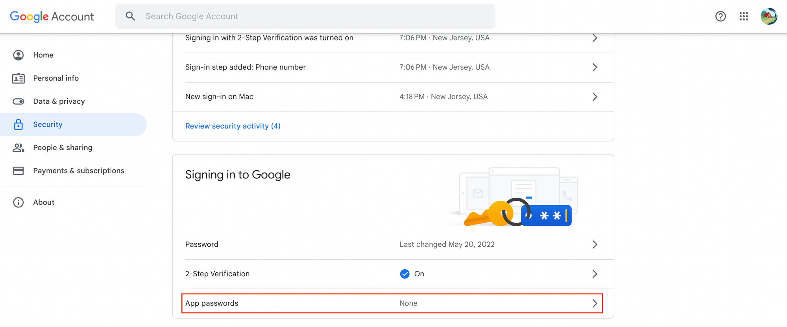
Task: Click 'Sign-in step added: Phone number' text
Action: pyautogui.click(x=246, y=67)
